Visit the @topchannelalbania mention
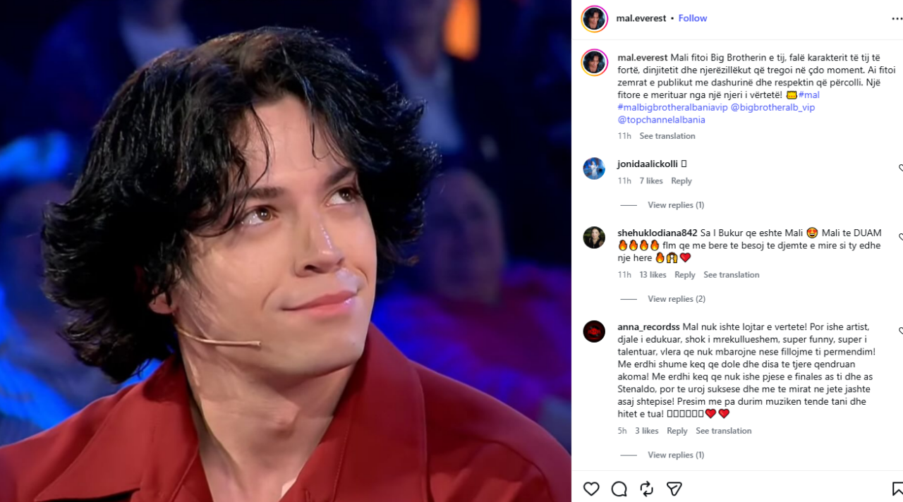The width and height of the screenshot is (903, 502). (x=661, y=120)
